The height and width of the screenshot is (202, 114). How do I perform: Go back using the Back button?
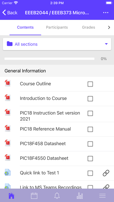click(10, 13)
